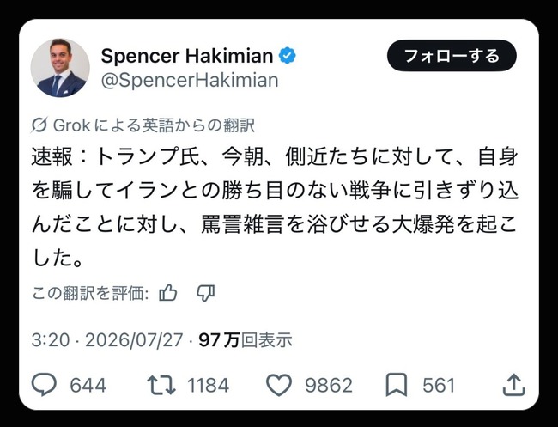Open the Spencer Hakimian display name link
Image resolution: width=558 pixels, height=427 pixels.
tap(187, 56)
